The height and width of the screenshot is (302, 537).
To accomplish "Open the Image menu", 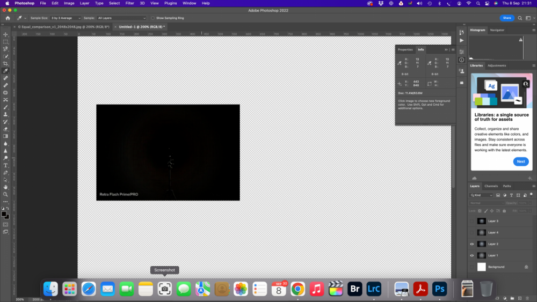I will click(x=69, y=3).
